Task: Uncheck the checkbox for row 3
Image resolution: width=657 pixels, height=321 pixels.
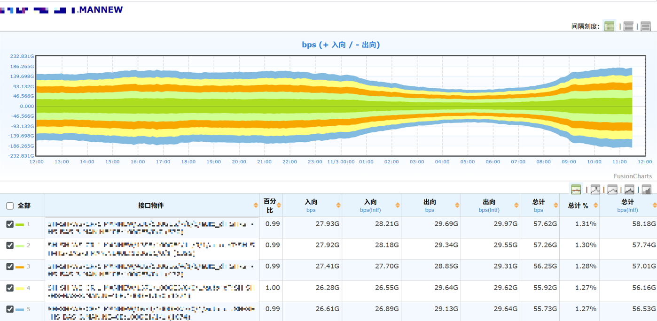Action: click(x=10, y=267)
